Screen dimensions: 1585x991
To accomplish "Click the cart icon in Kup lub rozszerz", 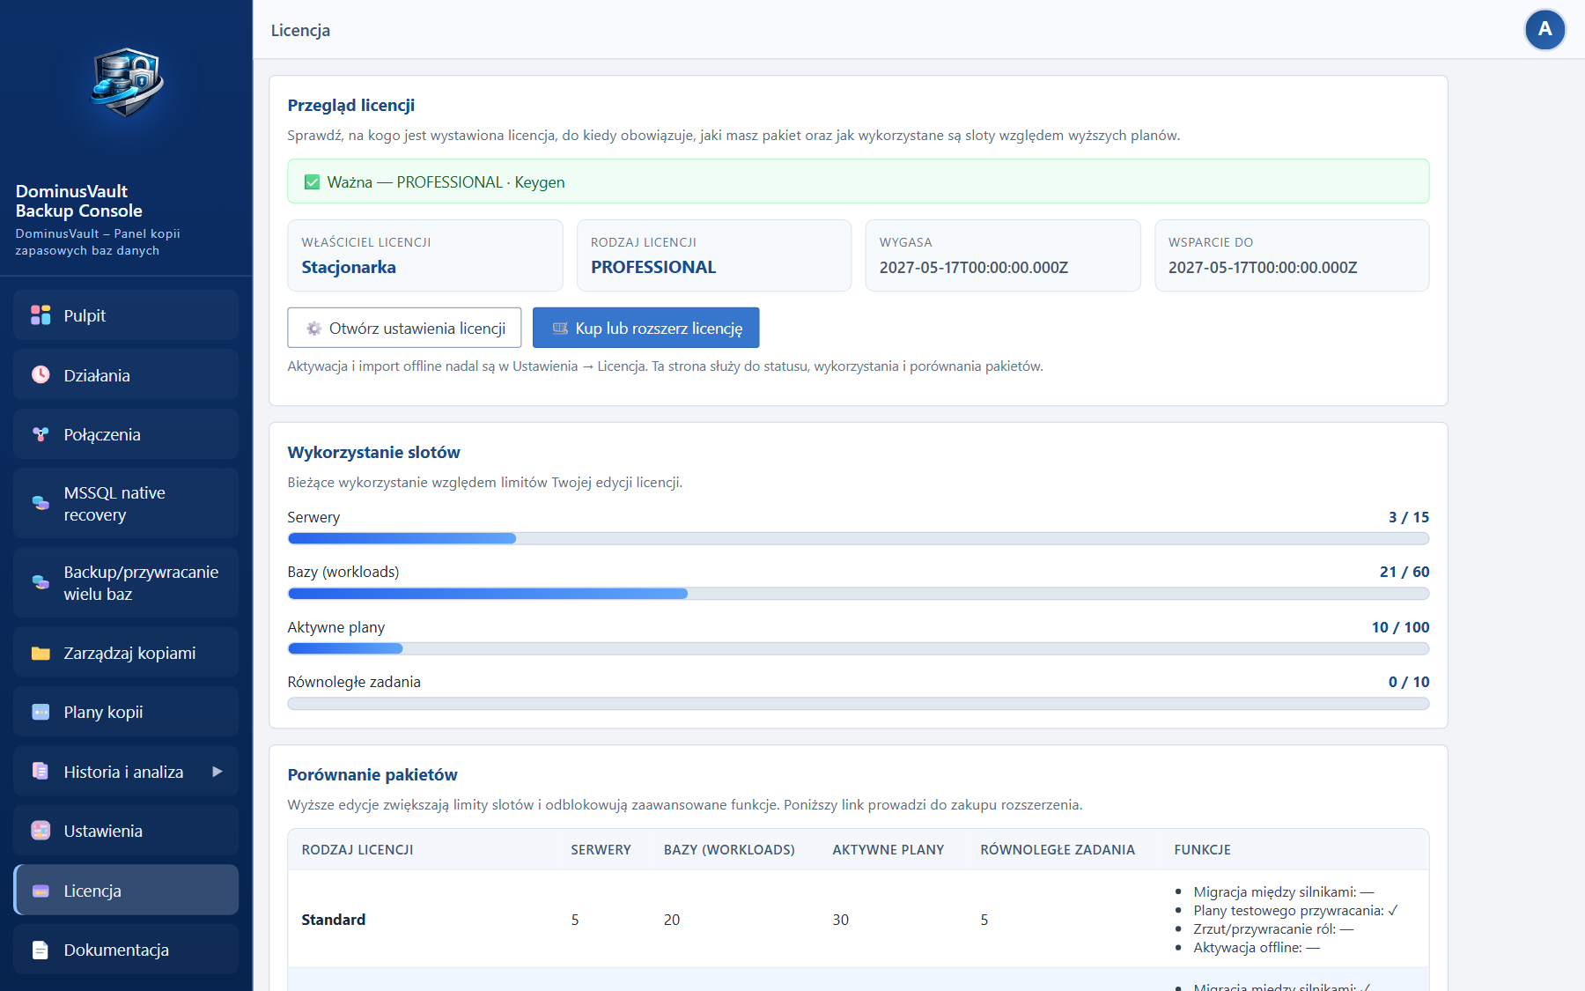I will tap(560, 329).
